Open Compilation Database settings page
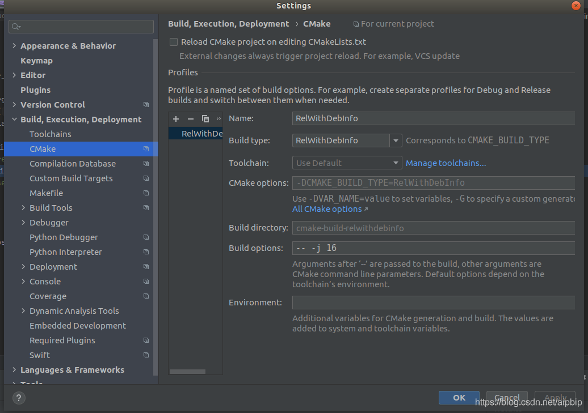This screenshot has width=588, height=413. [x=73, y=164]
